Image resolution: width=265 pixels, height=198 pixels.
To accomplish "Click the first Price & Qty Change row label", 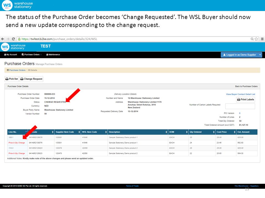I will pyautogui.click(x=17, y=143).
